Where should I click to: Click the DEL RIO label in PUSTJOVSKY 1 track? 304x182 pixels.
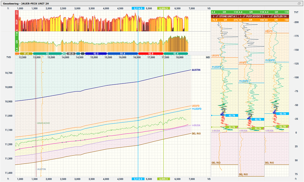243,174
